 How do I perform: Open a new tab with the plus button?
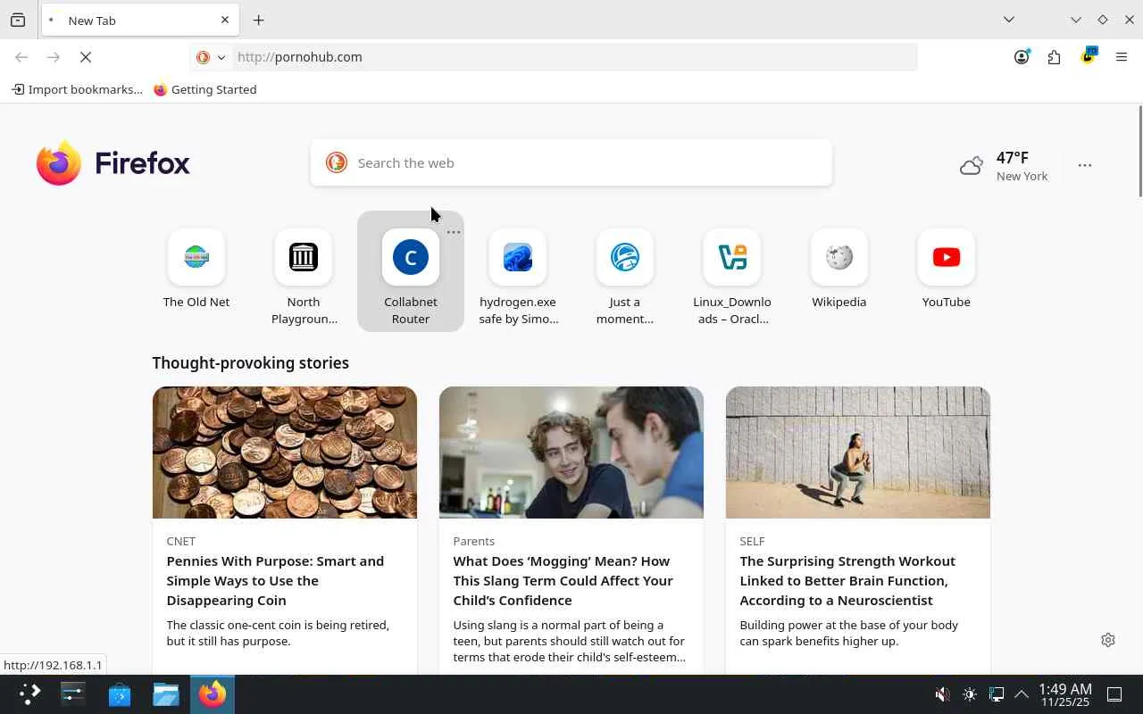click(258, 20)
